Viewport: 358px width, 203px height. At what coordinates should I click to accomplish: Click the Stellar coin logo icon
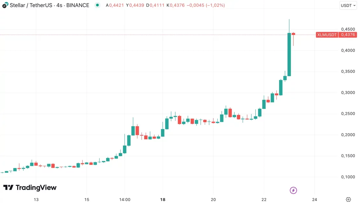pyautogui.click(x=4, y=5)
